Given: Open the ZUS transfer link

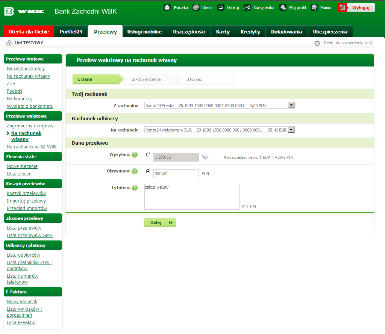Looking at the screenshot, I should [11, 84].
